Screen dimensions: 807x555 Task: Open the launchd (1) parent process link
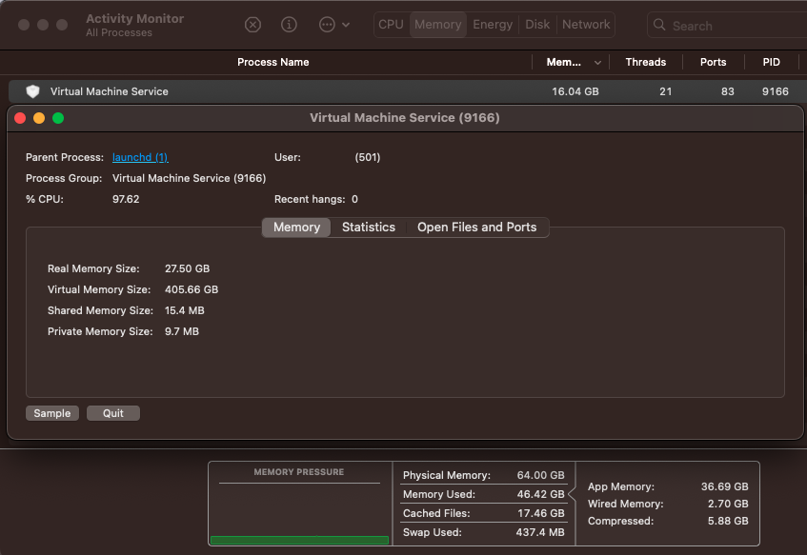tap(140, 157)
